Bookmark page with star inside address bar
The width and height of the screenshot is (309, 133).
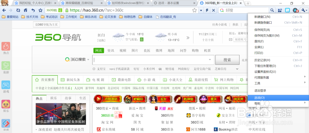coord(194,10)
